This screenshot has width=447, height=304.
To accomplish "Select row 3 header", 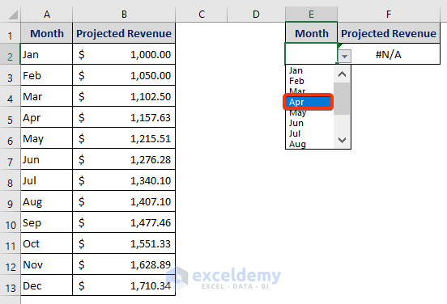I will click(x=10, y=75).
